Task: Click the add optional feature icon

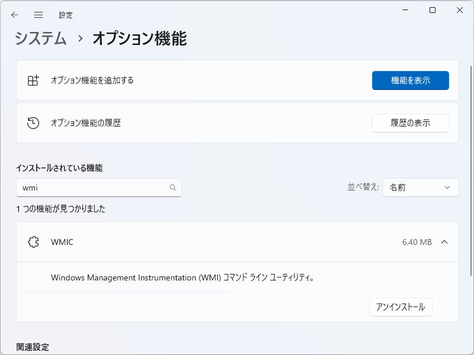Action: (x=34, y=80)
